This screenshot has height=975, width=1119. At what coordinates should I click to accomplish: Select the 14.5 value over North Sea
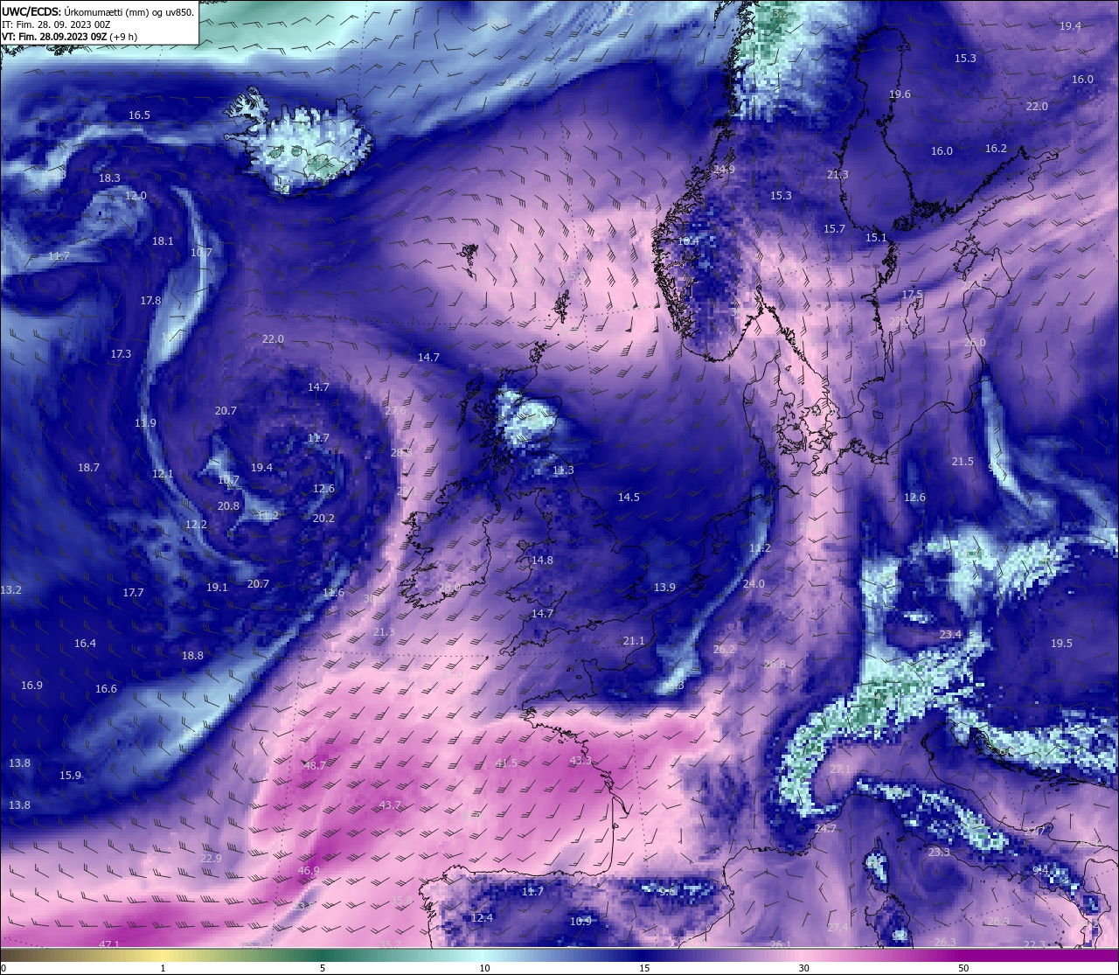click(629, 498)
